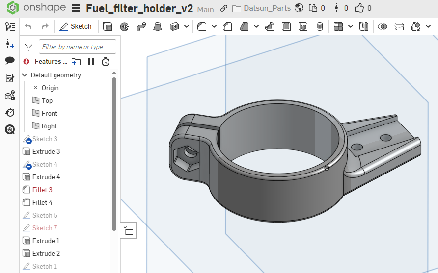Click the linked documents count icon
Viewport: 438px width, 273px height.
[336, 8]
